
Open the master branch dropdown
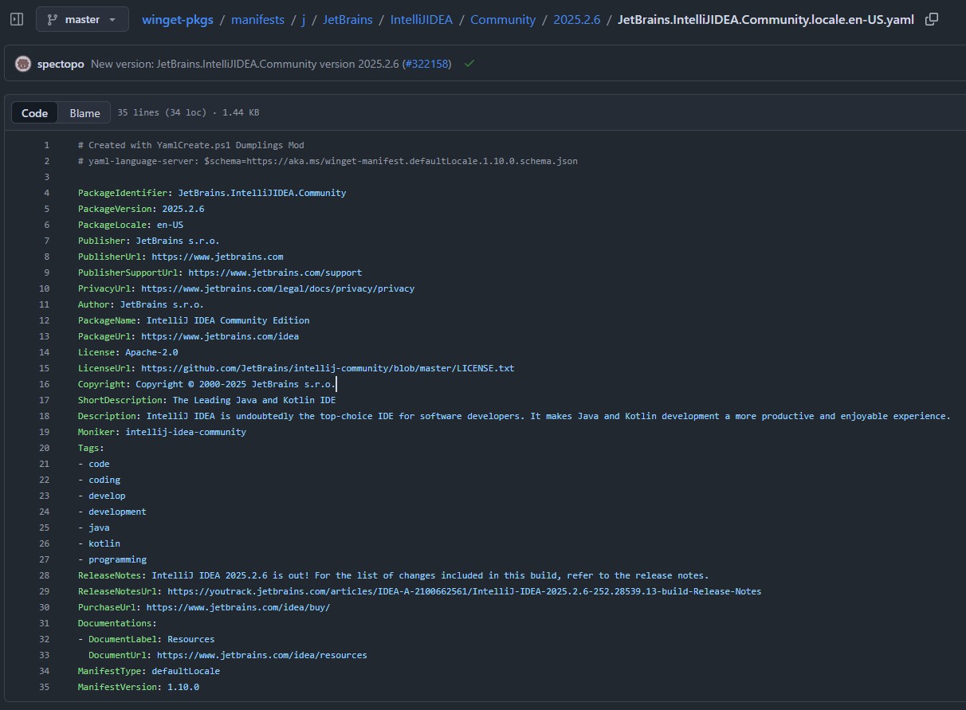coord(82,19)
